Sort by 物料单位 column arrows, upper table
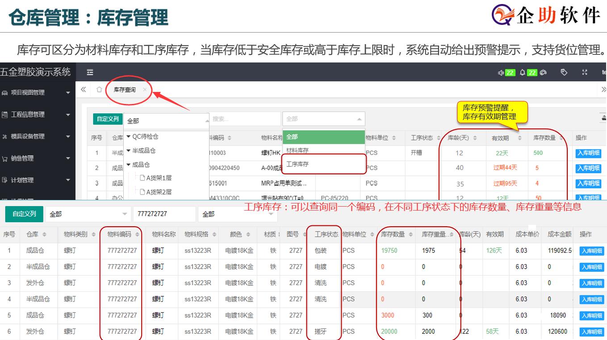 (x=394, y=138)
